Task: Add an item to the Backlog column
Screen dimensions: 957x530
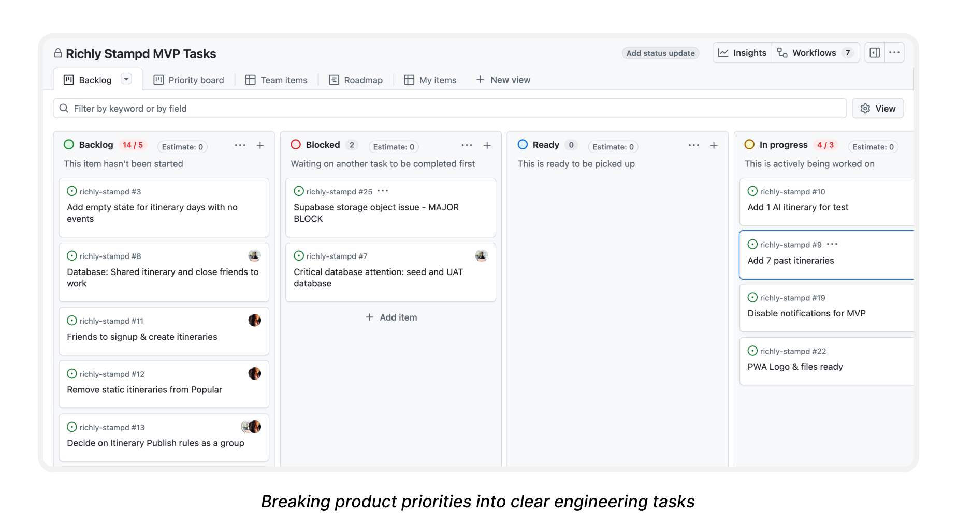Action: click(x=260, y=145)
